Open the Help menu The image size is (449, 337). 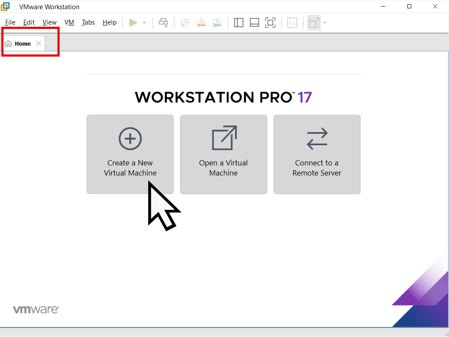tap(109, 22)
